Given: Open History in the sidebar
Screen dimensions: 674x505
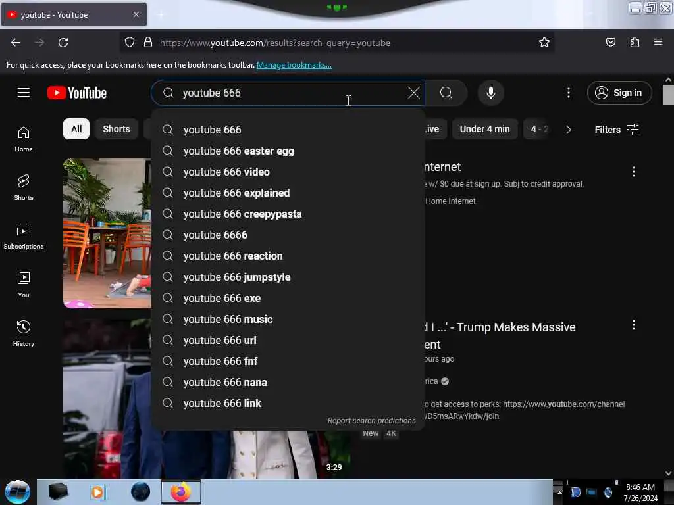Looking at the screenshot, I should (24, 333).
